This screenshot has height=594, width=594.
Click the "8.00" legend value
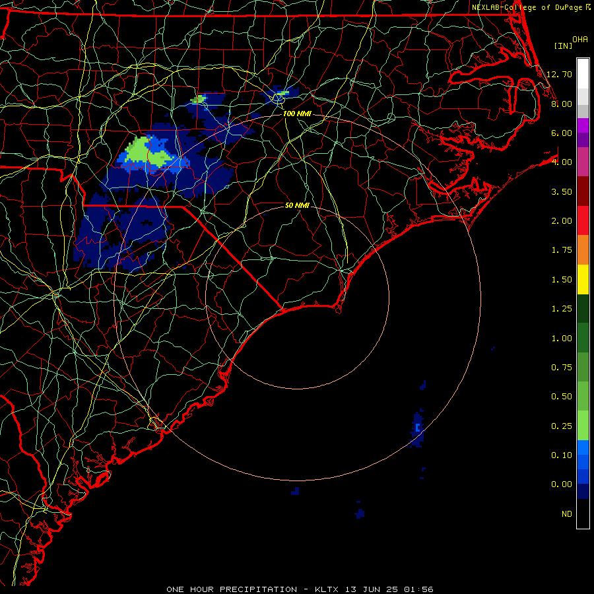click(562, 104)
